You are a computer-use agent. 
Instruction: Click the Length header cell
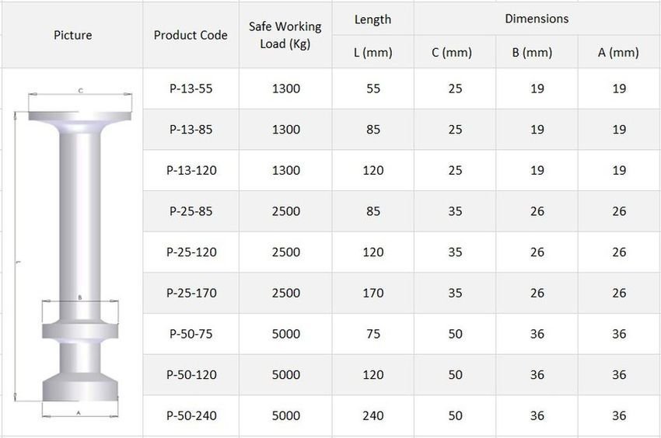(372, 19)
